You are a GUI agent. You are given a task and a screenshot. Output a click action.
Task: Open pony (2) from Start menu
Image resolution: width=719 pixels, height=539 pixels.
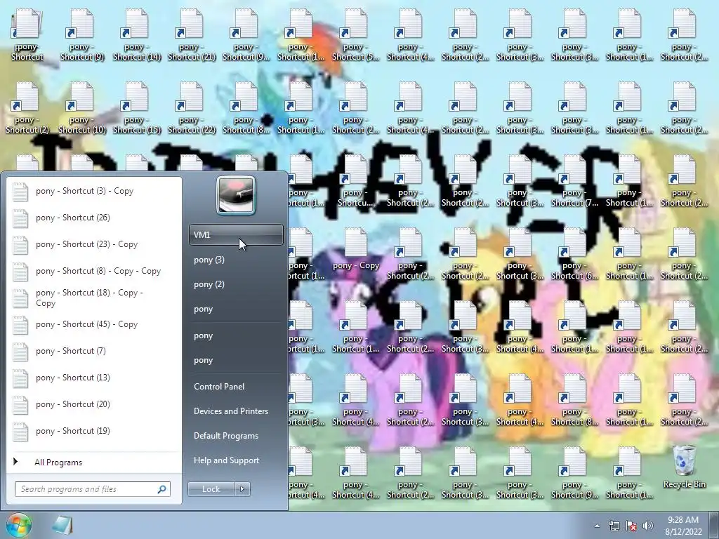[236, 284]
